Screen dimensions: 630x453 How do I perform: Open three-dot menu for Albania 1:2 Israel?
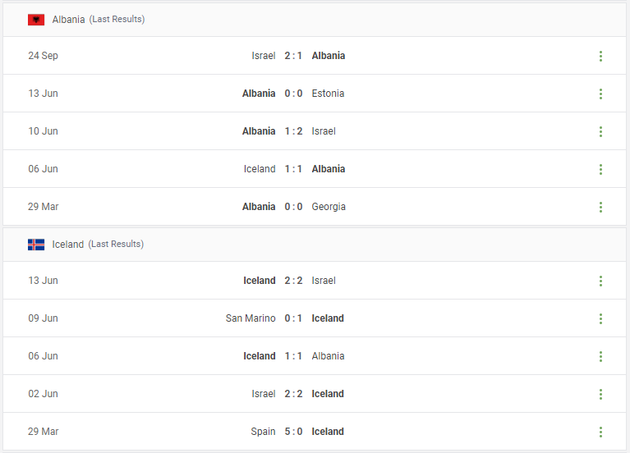click(600, 131)
